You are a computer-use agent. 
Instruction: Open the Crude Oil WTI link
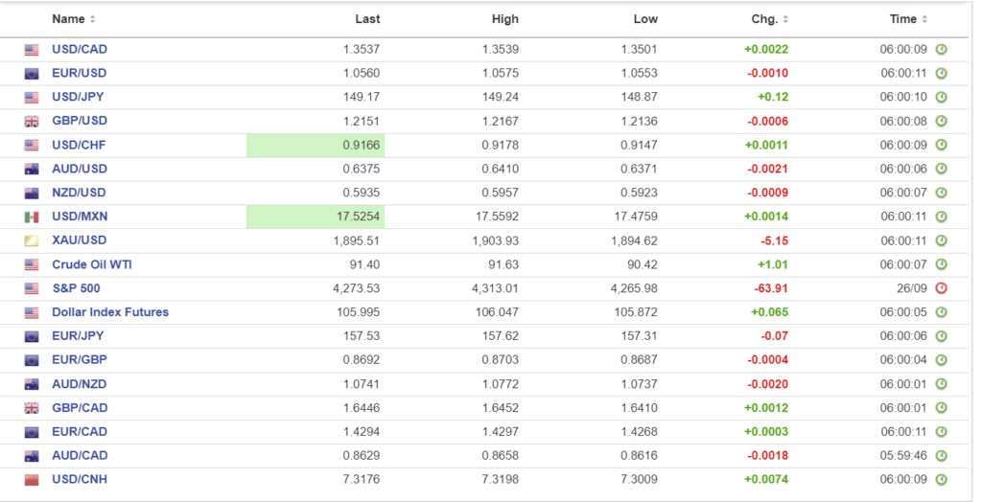[92, 264]
